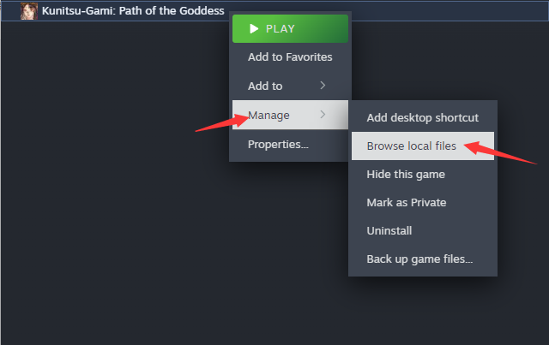Screen dimensions: 549x345
Task: Select Back up game files...
Action: 423,259
